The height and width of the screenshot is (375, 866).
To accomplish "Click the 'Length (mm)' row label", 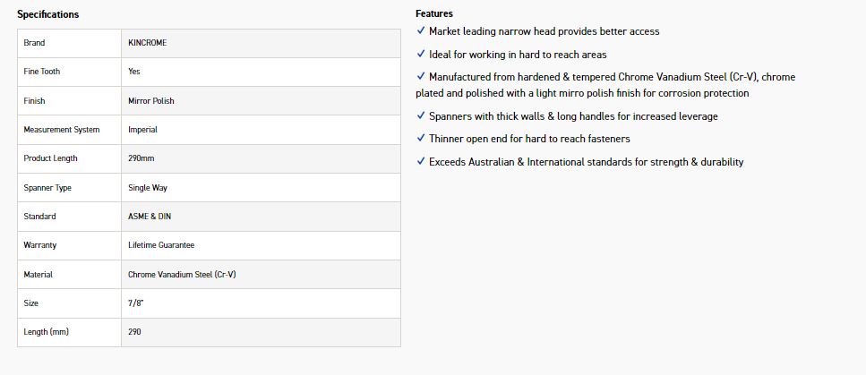I will (x=47, y=332).
